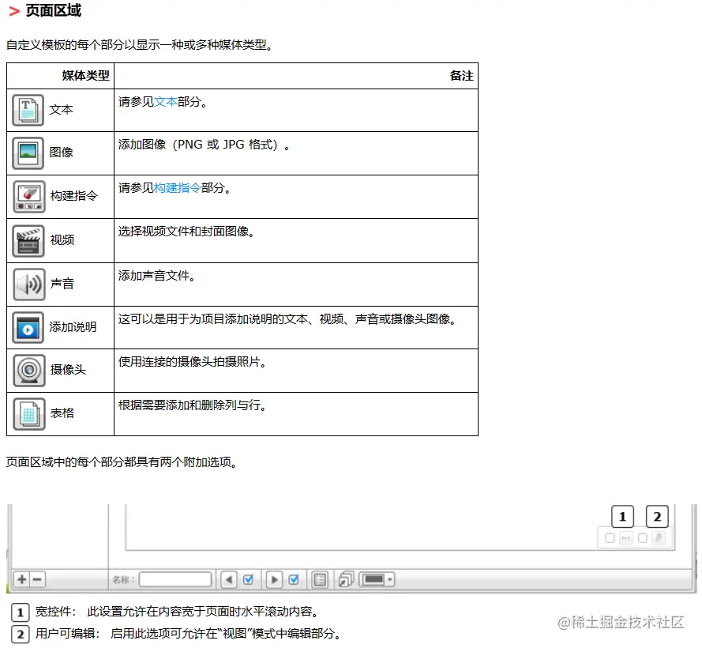702x648 pixels.
Task: Toggle the checkbox beside the left arrow button
Action: click(x=248, y=579)
